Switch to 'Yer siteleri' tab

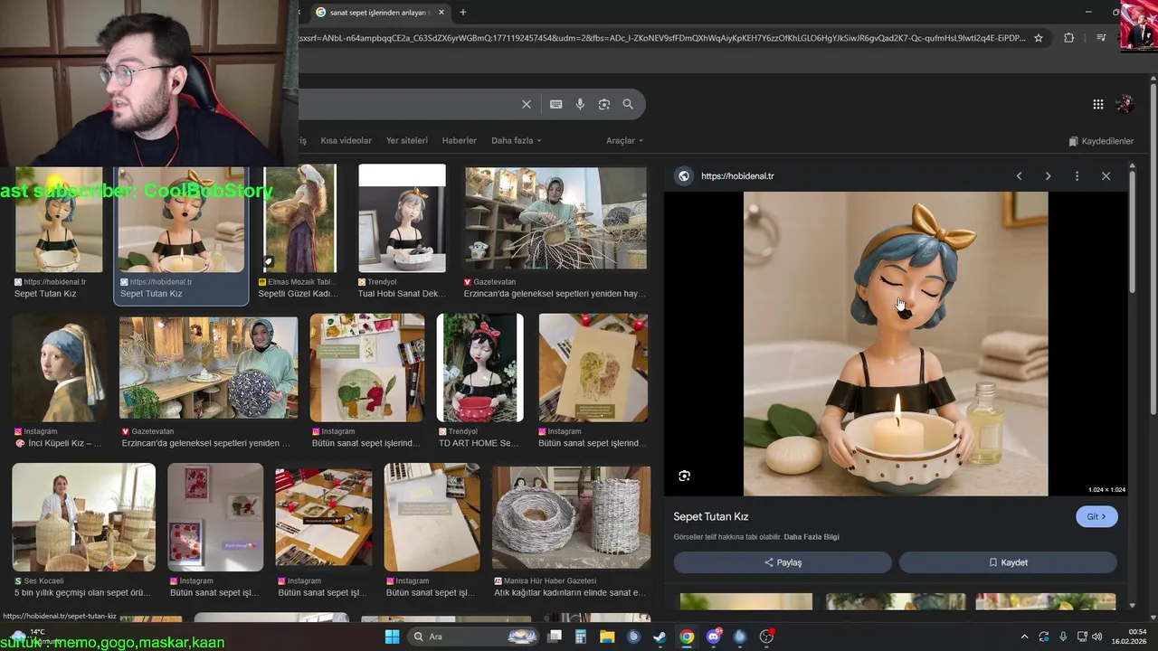coord(407,141)
